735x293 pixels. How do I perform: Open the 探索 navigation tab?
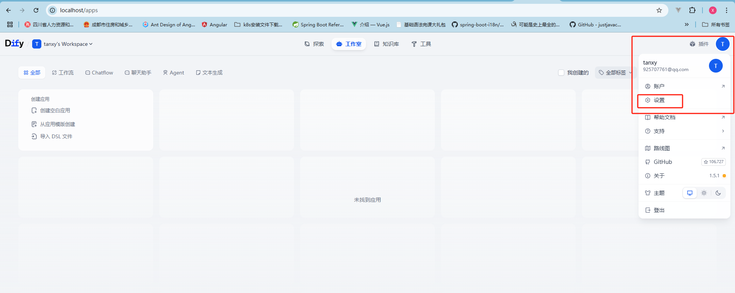[314, 44]
